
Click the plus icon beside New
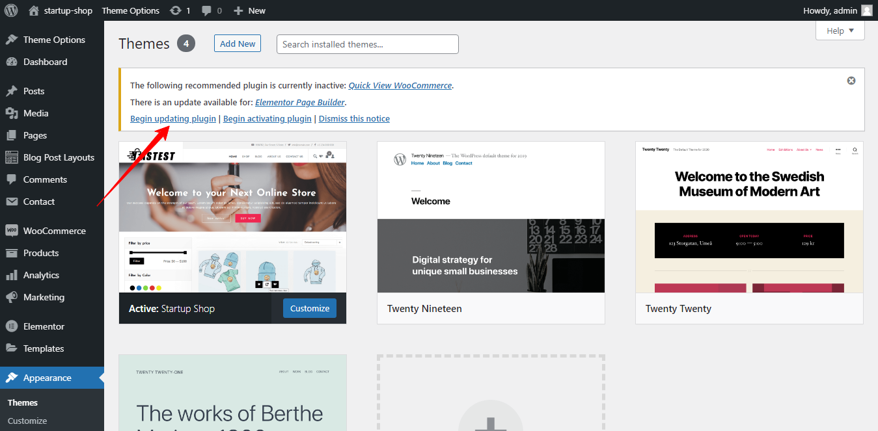pyautogui.click(x=238, y=10)
